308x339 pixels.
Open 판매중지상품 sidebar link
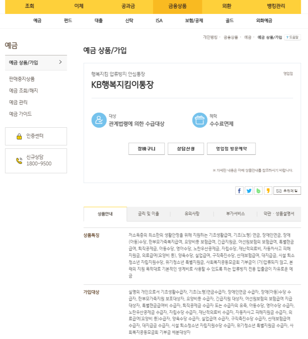(22, 79)
